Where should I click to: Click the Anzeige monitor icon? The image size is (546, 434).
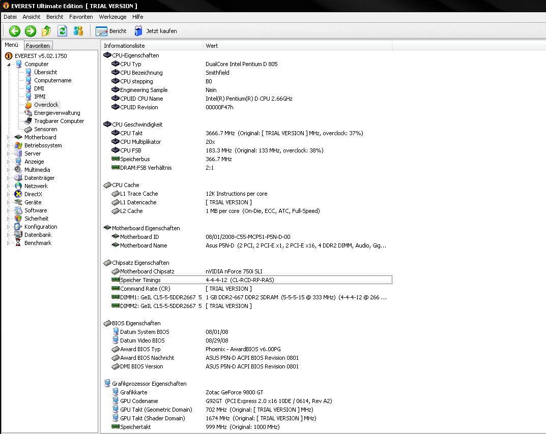click(x=18, y=162)
